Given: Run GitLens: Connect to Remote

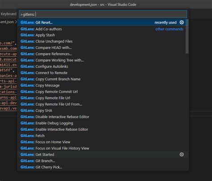Looking at the screenshot, I should (x=102, y=73).
